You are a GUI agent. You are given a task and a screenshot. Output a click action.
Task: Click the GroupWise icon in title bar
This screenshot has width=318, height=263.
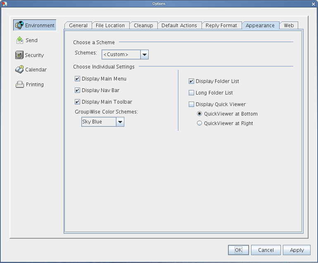pos(4,3)
